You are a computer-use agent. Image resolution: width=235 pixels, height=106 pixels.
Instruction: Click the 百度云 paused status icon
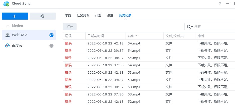(x=51, y=46)
